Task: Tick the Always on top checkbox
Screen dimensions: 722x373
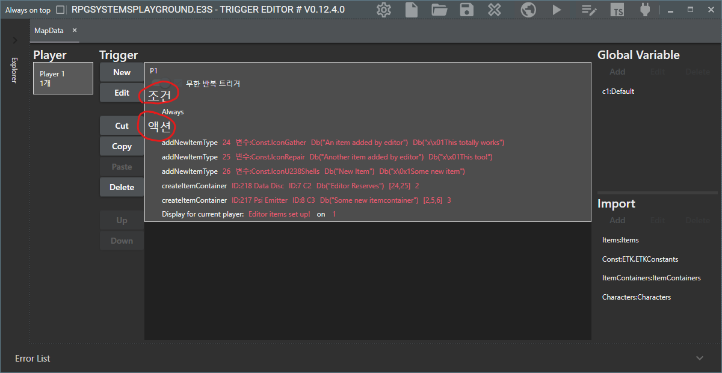Action: point(60,10)
